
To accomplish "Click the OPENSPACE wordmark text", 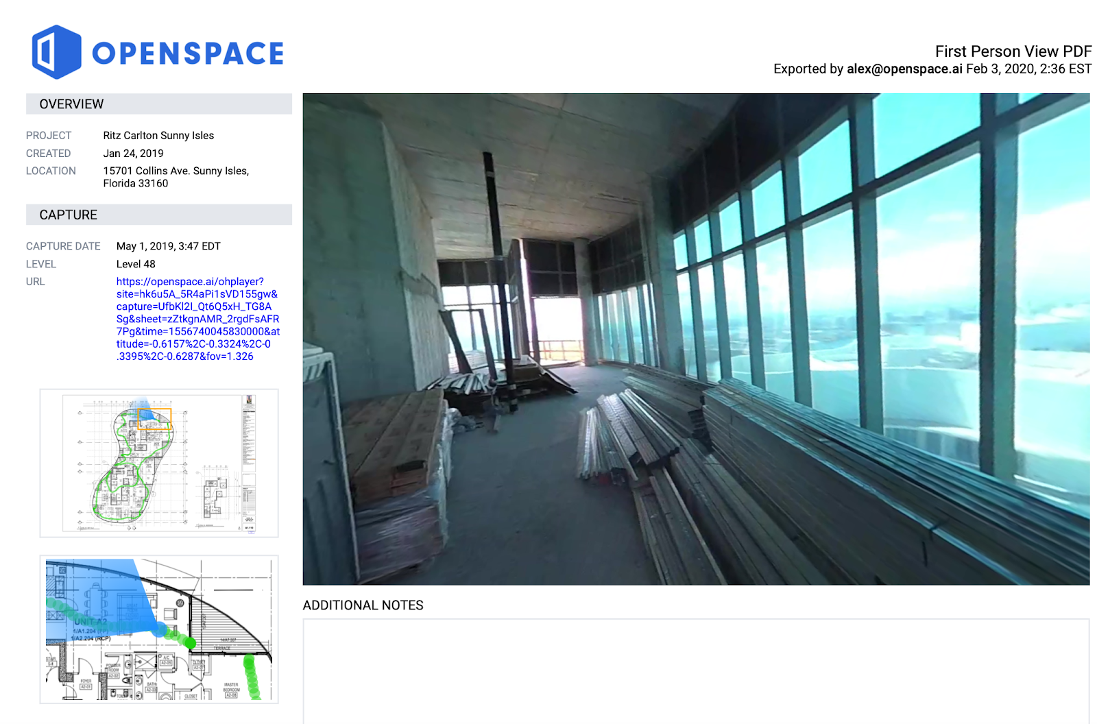I will (188, 53).
